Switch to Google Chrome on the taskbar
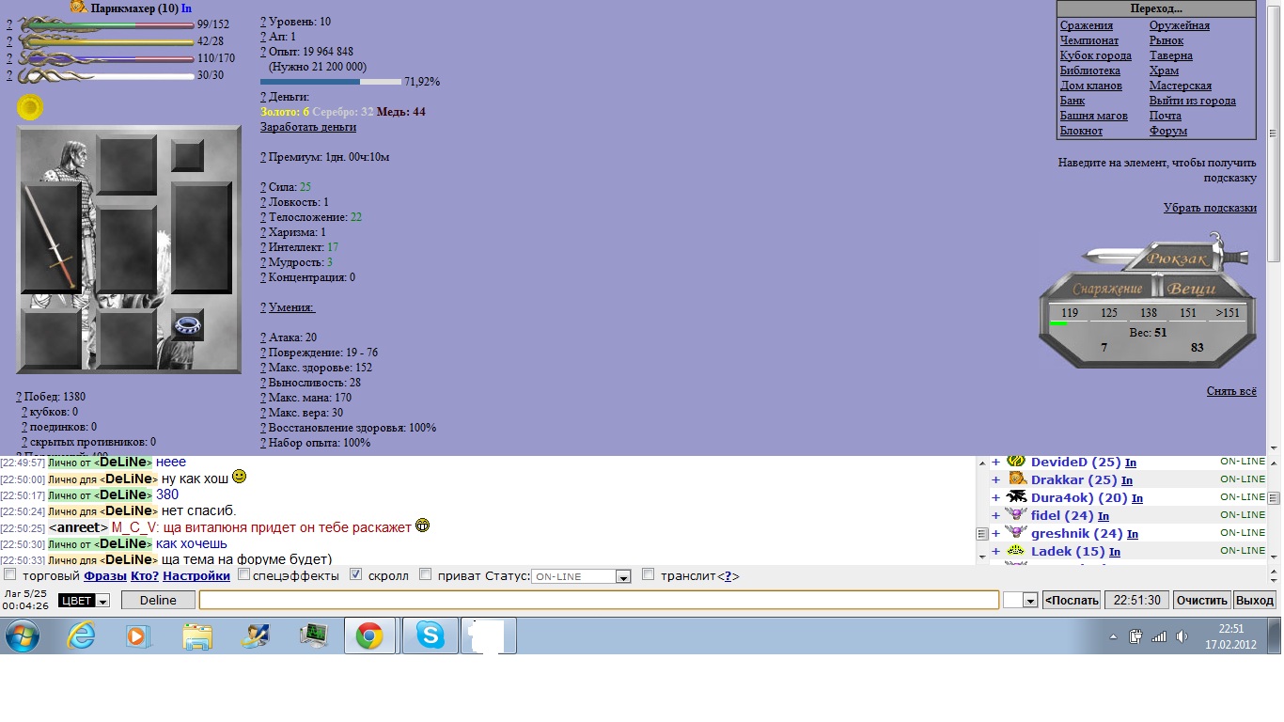1284x722 pixels. pyautogui.click(x=369, y=636)
